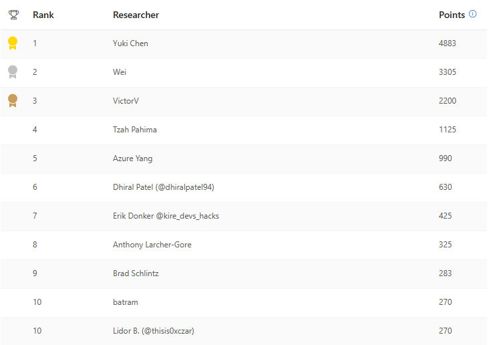Click the Researcher column header
The height and width of the screenshot is (345, 489).
[x=136, y=15]
